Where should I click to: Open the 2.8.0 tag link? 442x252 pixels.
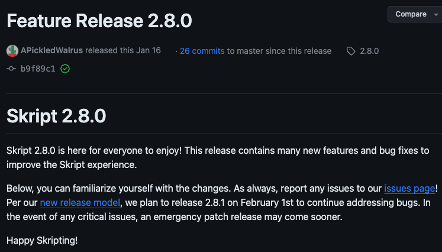tap(369, 51)
